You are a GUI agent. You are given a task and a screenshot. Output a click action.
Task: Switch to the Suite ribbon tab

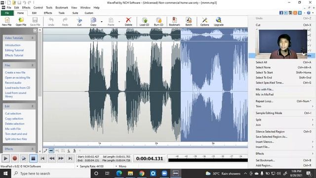75,13
